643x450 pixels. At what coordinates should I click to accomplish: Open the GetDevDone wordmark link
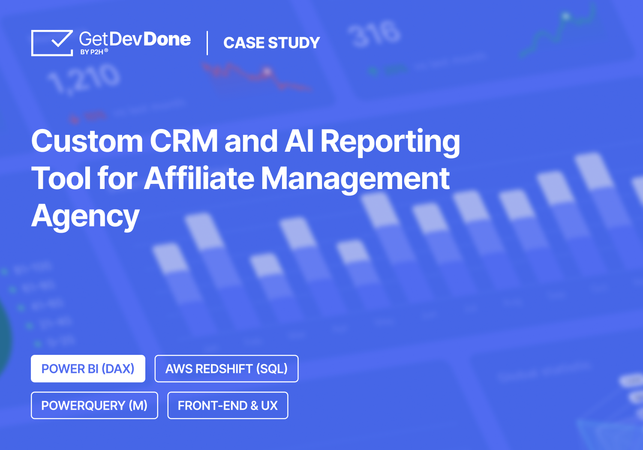click(135, 39)
